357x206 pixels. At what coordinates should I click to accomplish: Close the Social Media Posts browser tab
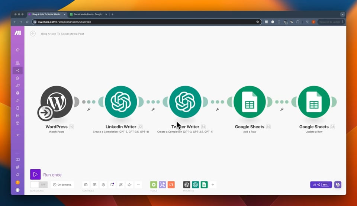point(106,15)
